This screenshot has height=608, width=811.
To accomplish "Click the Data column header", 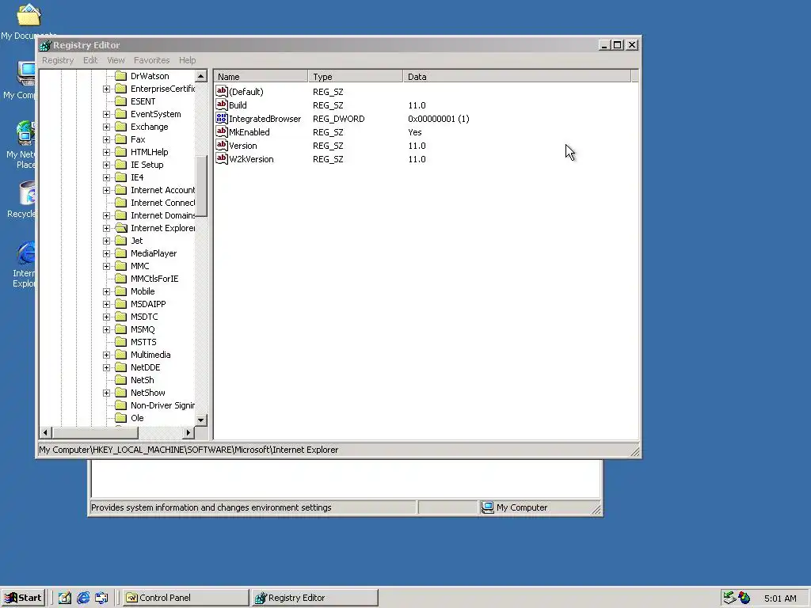I will 517,77.
